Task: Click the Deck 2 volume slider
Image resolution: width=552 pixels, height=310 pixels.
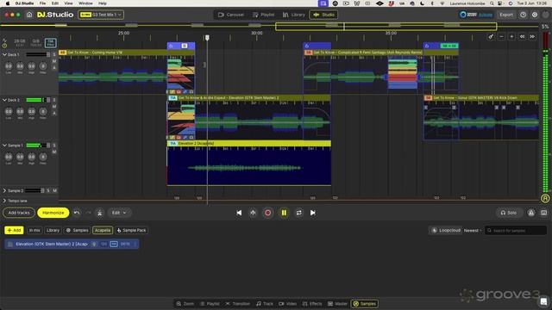Action: [x=38, y=100]
